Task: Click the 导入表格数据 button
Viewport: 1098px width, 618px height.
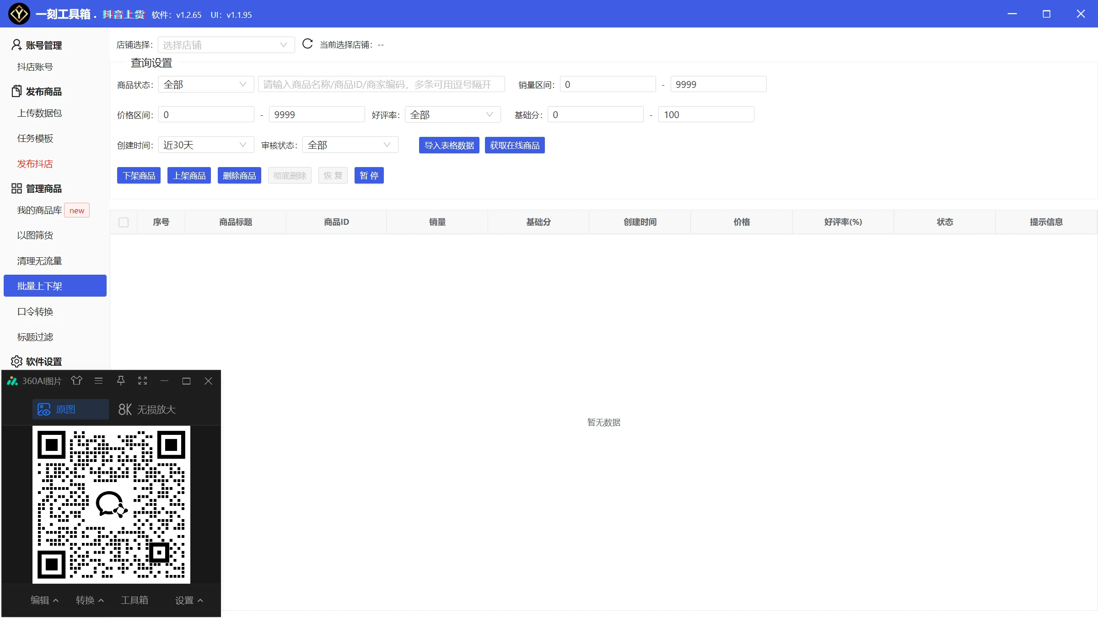Action: pyautogui.click(x=449, y=145)
